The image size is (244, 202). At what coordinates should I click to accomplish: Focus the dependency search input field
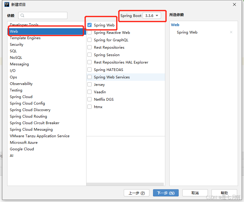43,15
